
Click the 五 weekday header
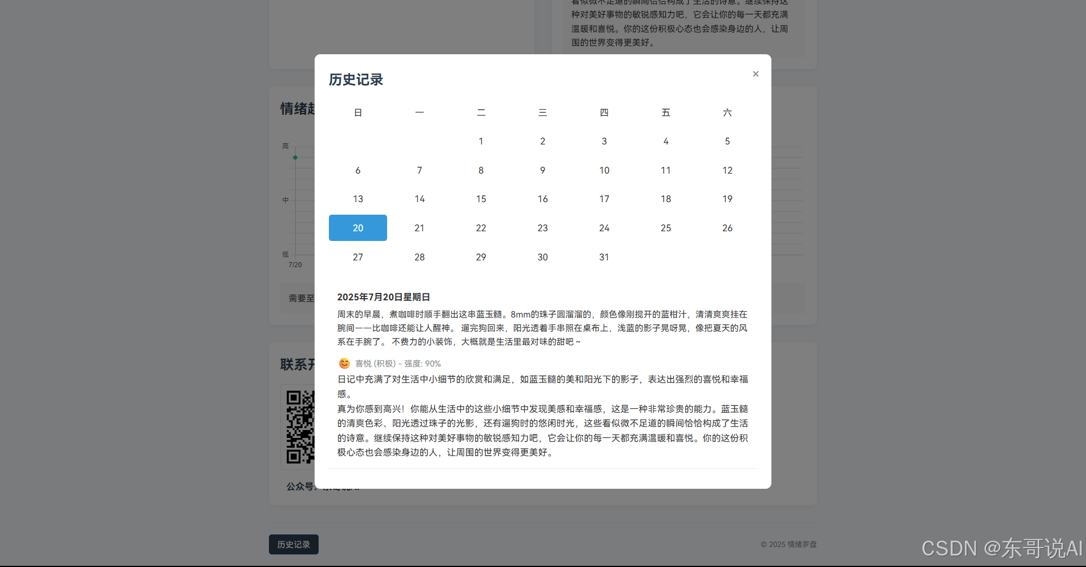pyautogui.click(x=666, y=112)
